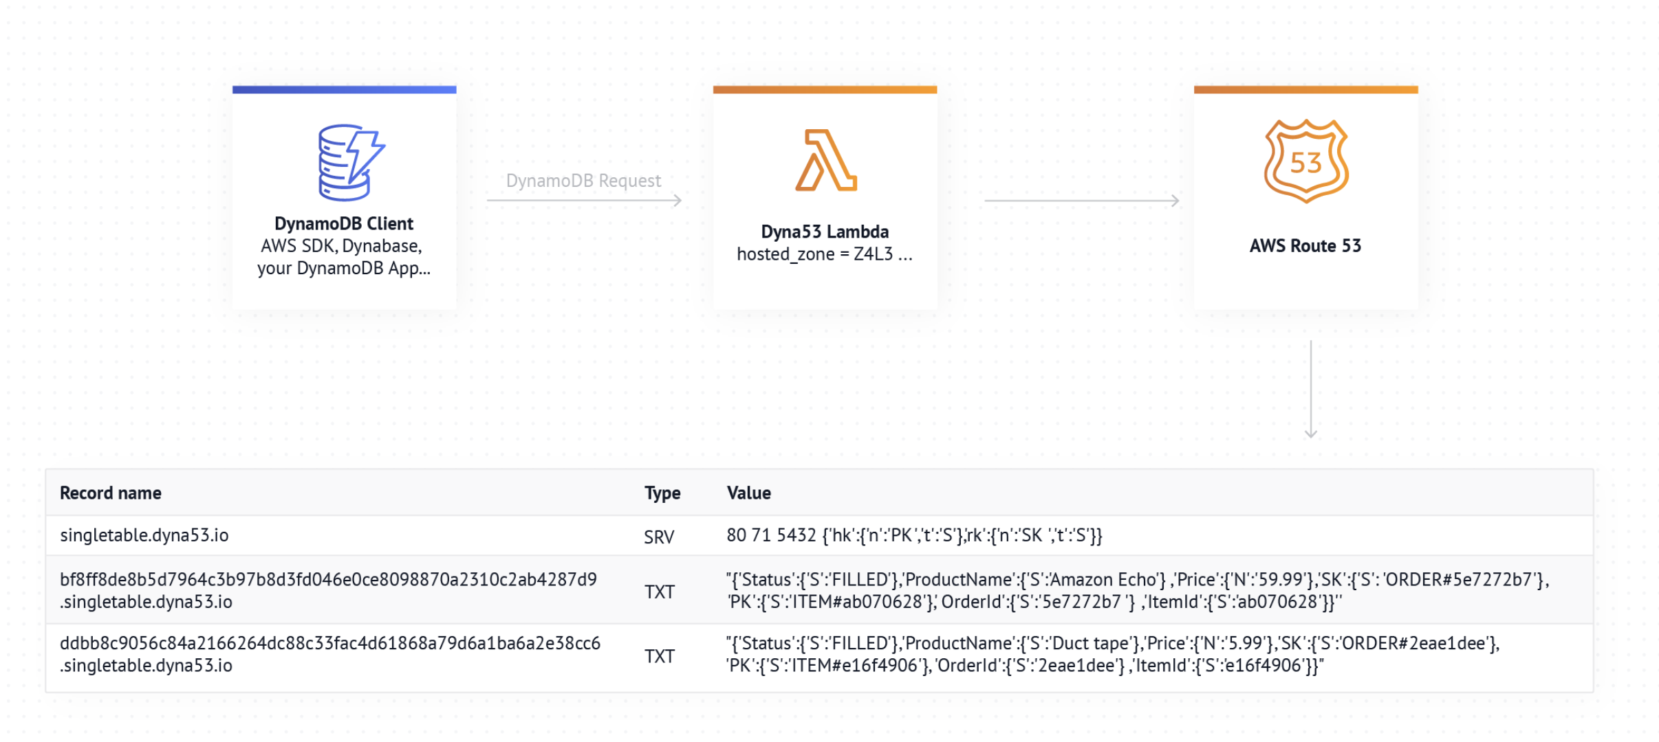The image size is (1659, 742).
Task: Click the DynamoDB database lightning icon
Action: click(x=351, y=163)
